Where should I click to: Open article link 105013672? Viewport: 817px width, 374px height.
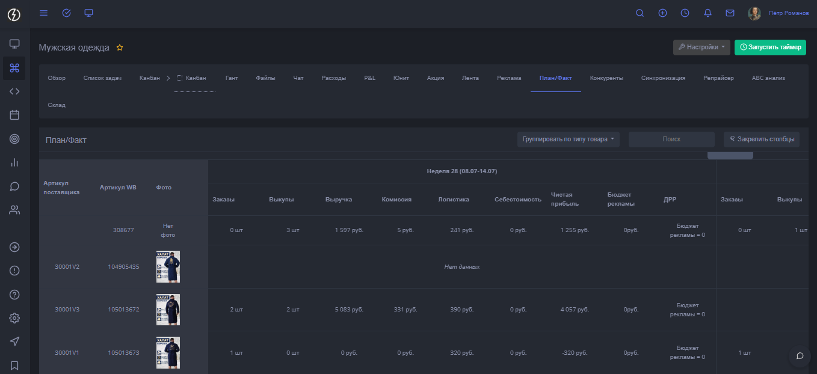pyautogui.click(x=123, y=310)
